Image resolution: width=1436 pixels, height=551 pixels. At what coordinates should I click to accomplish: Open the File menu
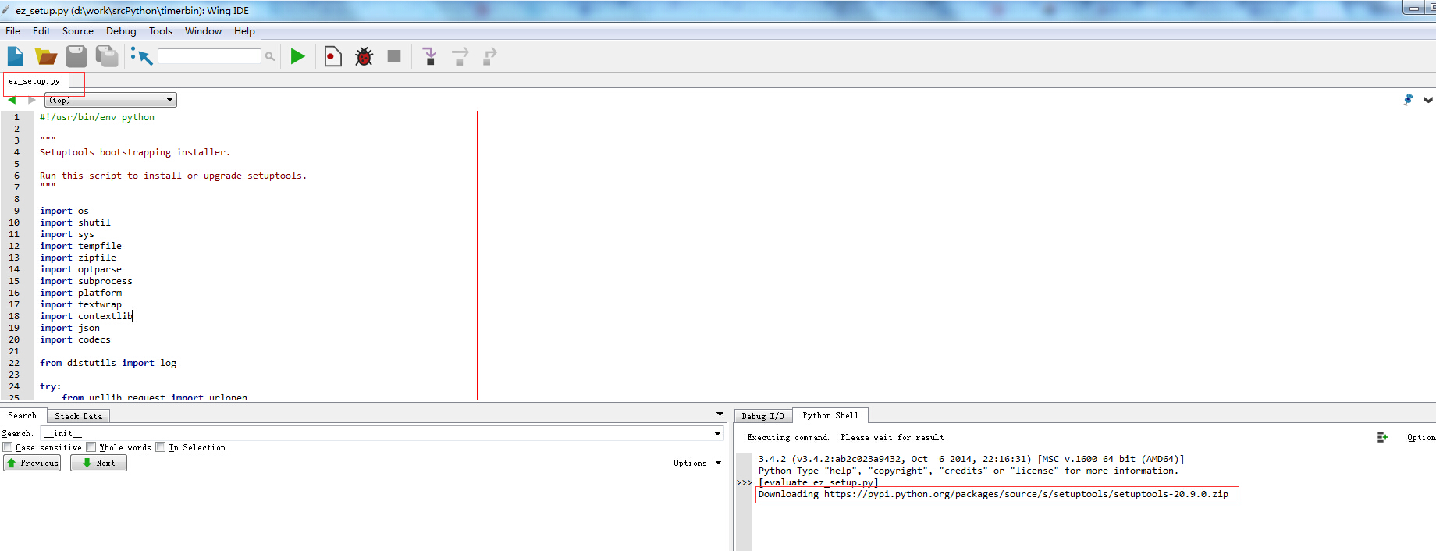(x=13, y=31)
